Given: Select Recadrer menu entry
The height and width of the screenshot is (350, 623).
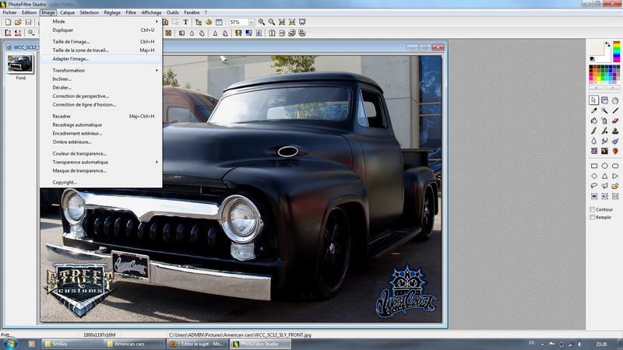Looking at the screenshot, I should coord(101,116).
